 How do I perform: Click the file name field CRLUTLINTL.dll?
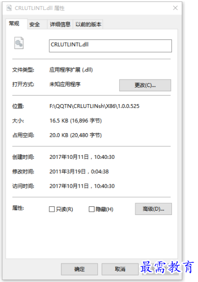coord(110,46)
